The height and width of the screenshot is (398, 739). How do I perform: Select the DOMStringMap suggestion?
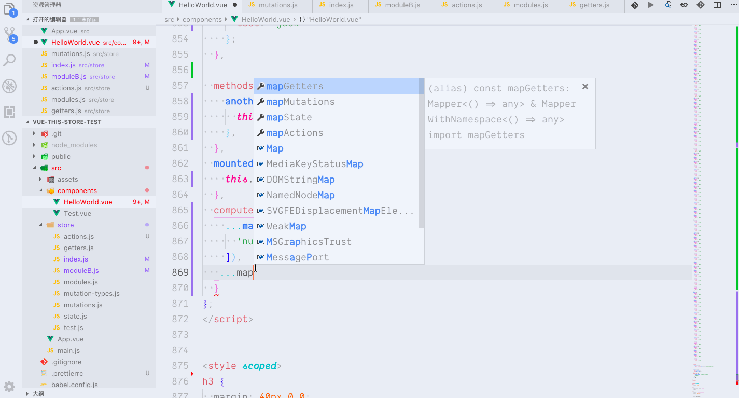(x=337, y=180)
